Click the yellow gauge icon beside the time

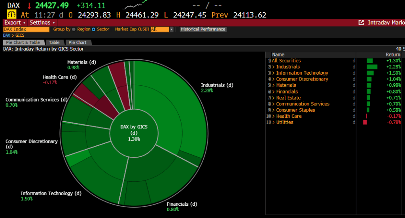click(x=11, y=15)
